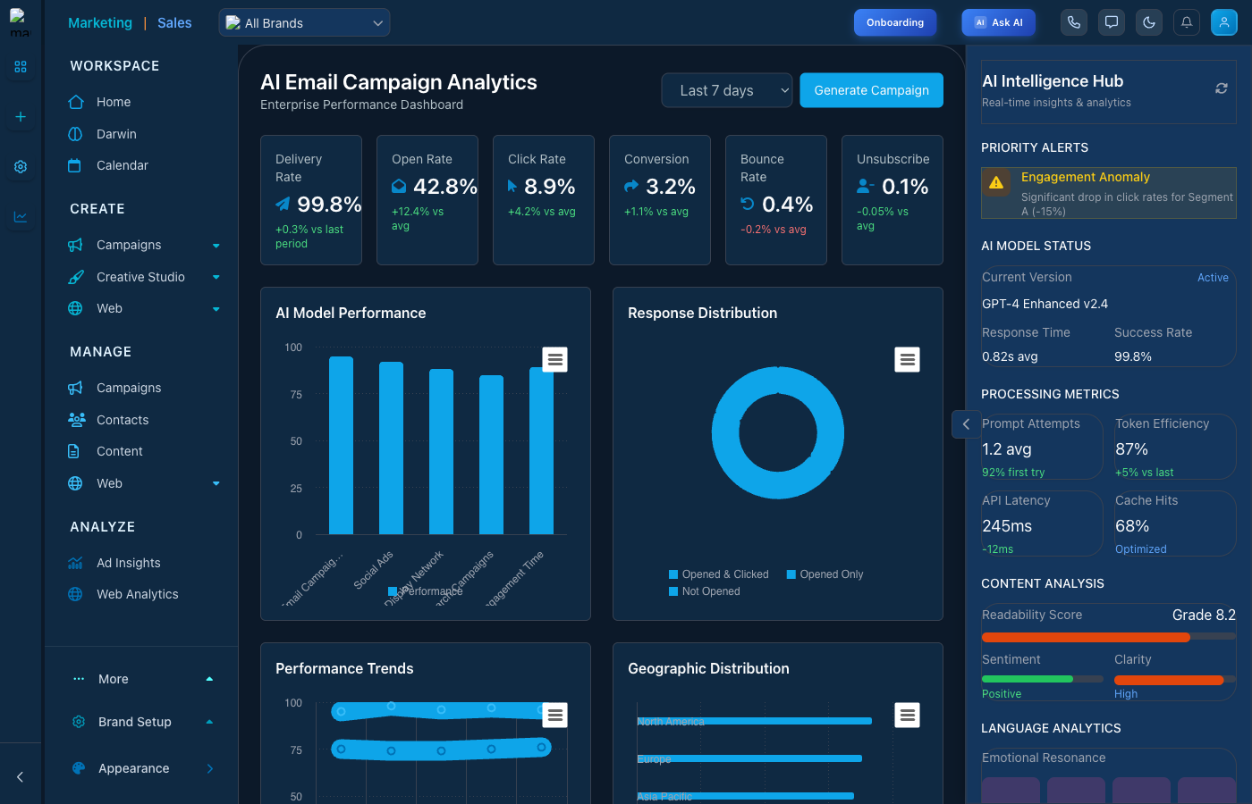Open settings gear icon in left rail
The image size is (1252, 804).
click(x=21, y=167)
